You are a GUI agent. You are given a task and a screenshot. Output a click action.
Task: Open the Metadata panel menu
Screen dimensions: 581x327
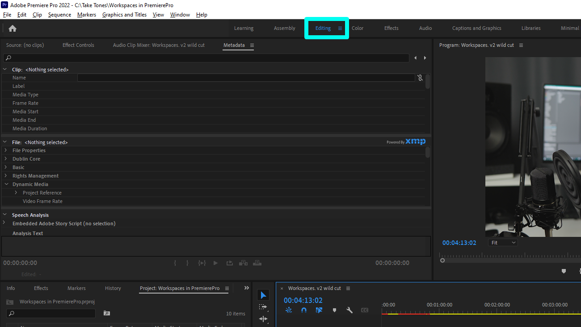[x=252, y=46]
